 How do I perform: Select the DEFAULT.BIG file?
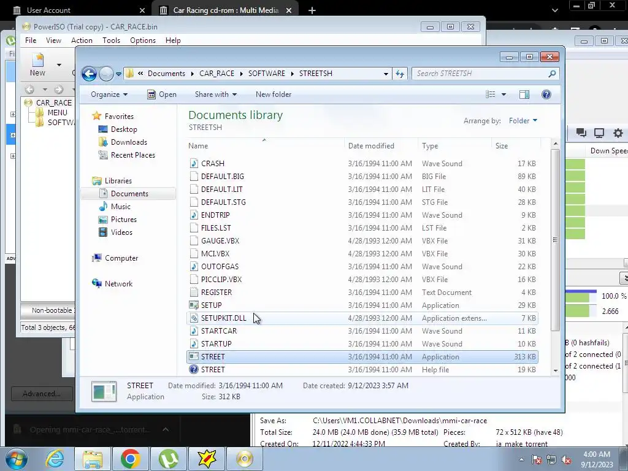point(362,177)
